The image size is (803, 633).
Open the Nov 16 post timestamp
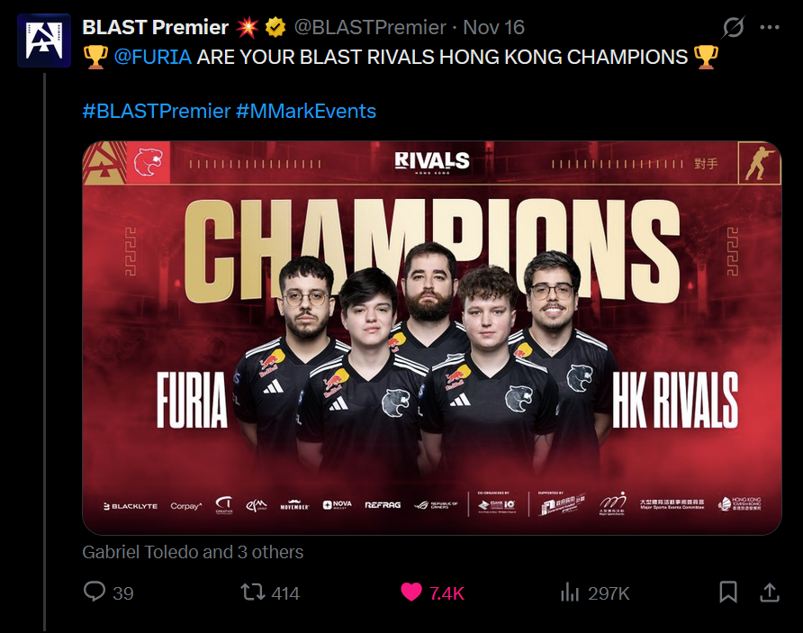pos(493,27)
